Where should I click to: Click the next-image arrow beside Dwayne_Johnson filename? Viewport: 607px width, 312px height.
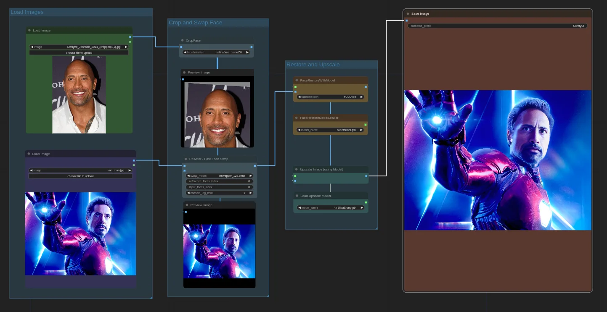click(126, 47)
